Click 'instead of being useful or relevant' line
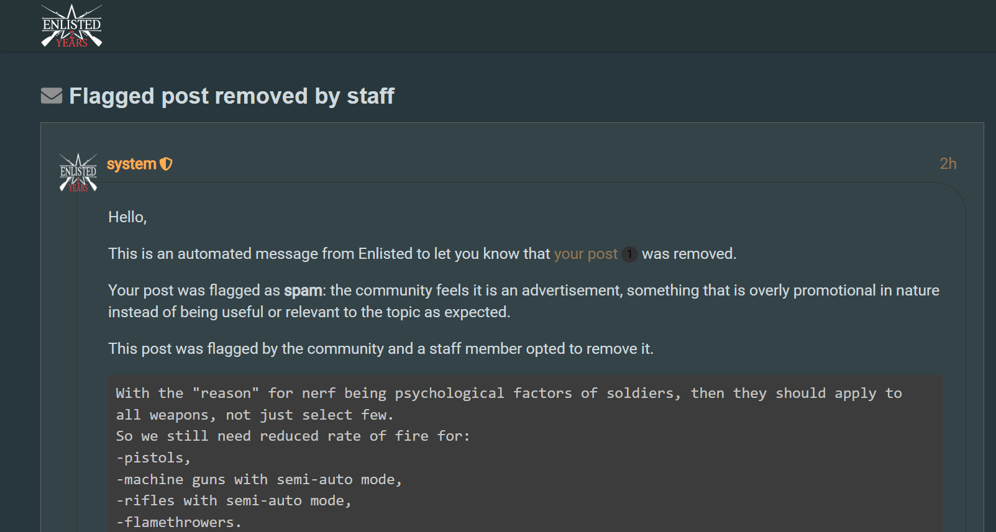This screenshot has width=996, height=532. (309, 312)
